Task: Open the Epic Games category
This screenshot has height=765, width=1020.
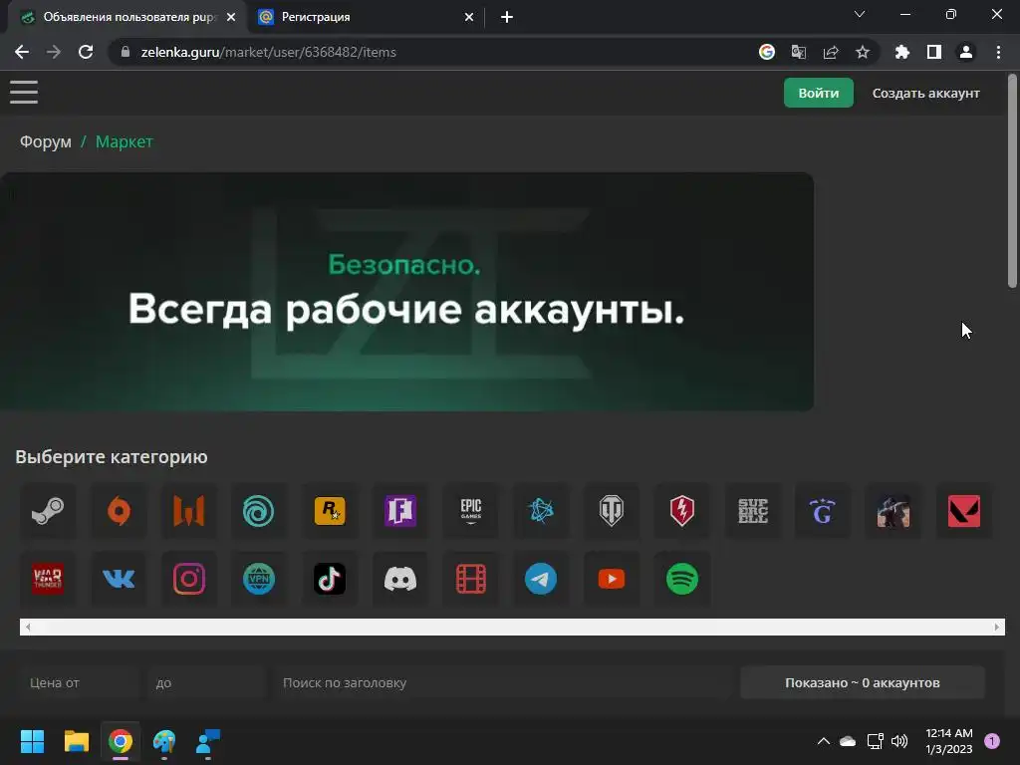Action: click(471, 511)
